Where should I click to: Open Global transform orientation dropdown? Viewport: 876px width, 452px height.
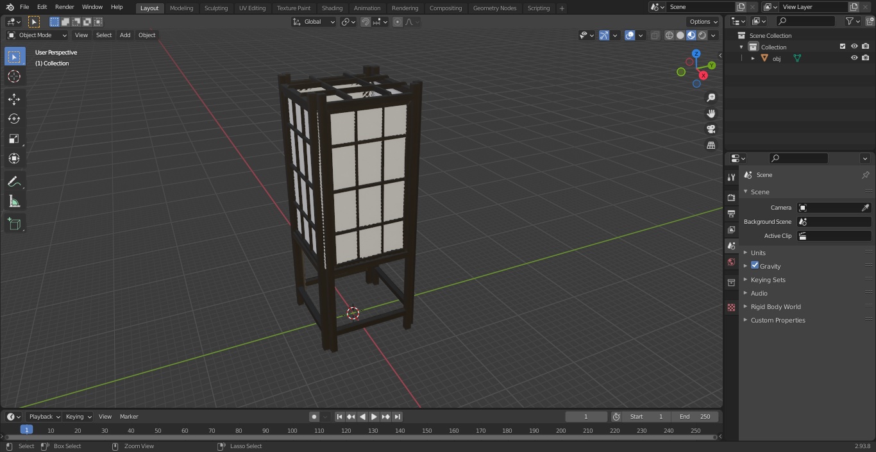point(314,22)
